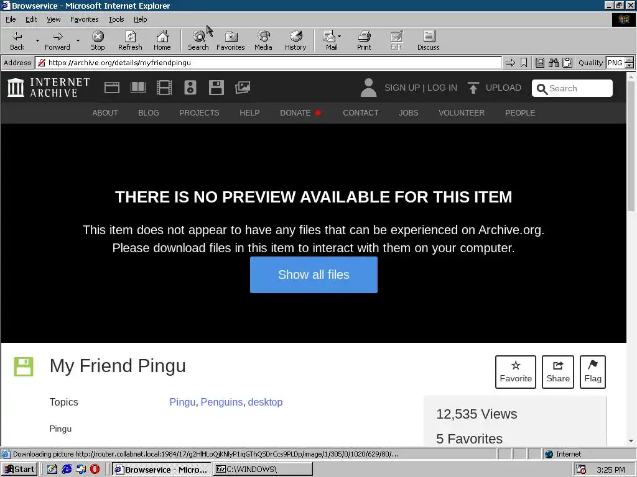Go to the Home page icon
Screen dimensions: 637x477
point(162,40)
